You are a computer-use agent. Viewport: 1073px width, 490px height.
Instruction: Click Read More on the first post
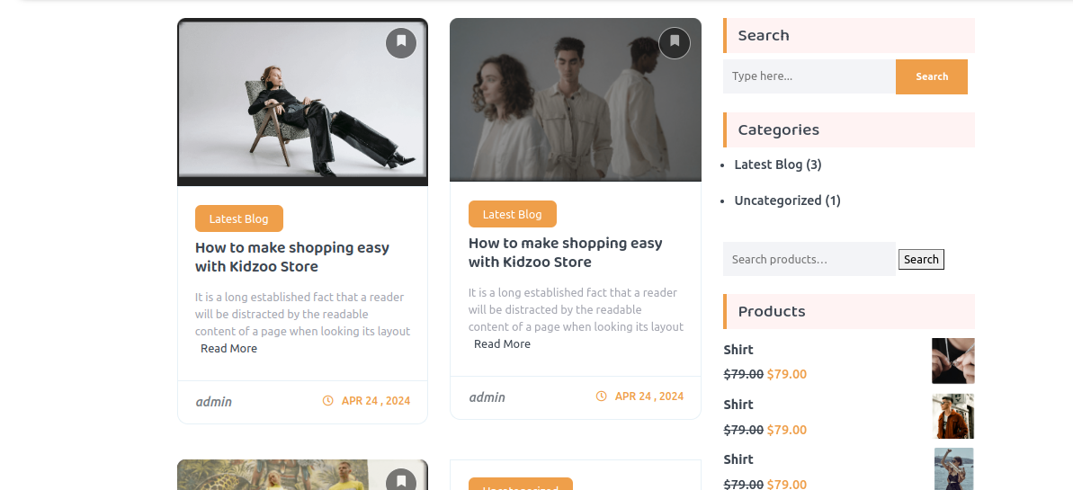pyautogui.click(x=228, y=349)
